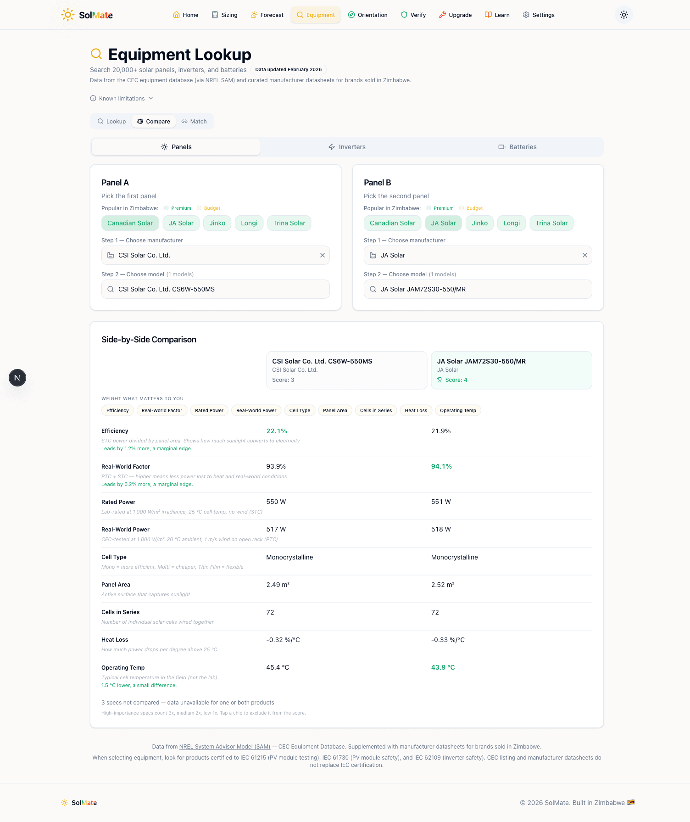Viewport: 690px width, 822px height.
Task: Click the magnifier icon in Panel A model field
Action: 111,289
